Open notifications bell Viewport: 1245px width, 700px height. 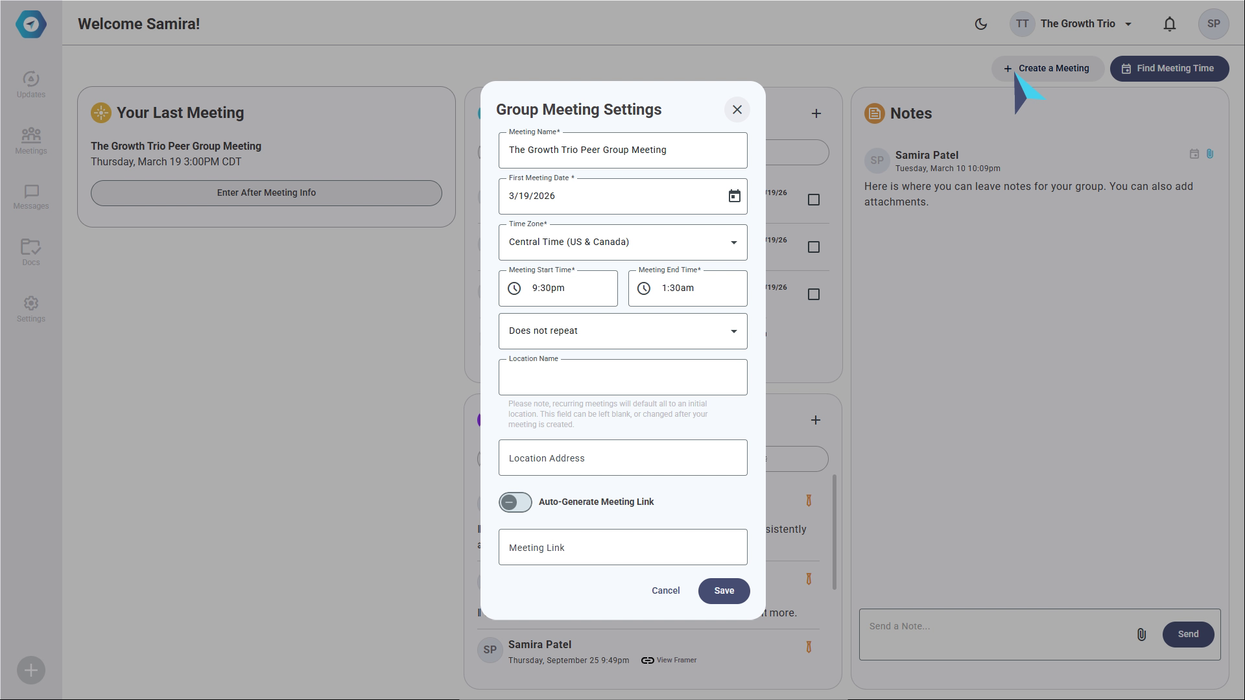1169,24
